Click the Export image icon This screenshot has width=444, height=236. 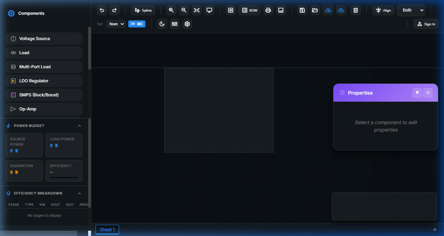(281, 10)
